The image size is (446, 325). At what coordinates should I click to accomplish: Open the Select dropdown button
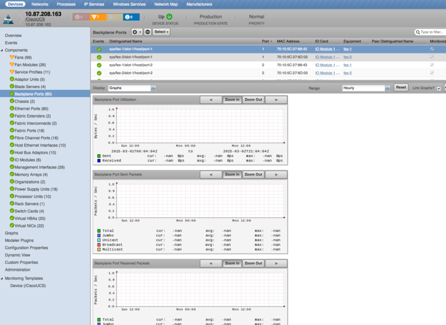click(161, 32)
